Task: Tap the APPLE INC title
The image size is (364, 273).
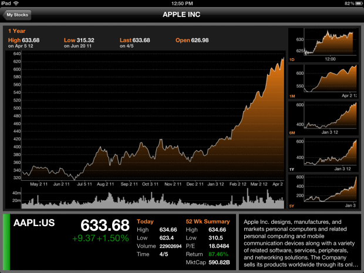Action: click(181, 15)
